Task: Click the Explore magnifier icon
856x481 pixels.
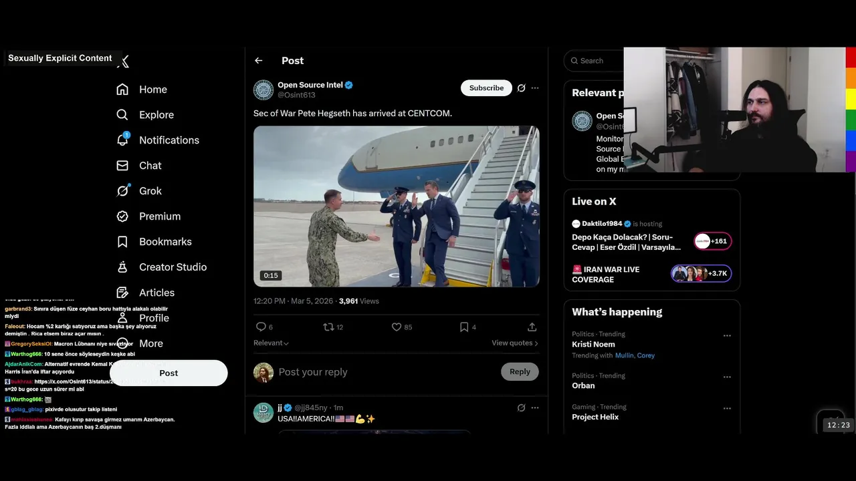Action: point(122,115)
